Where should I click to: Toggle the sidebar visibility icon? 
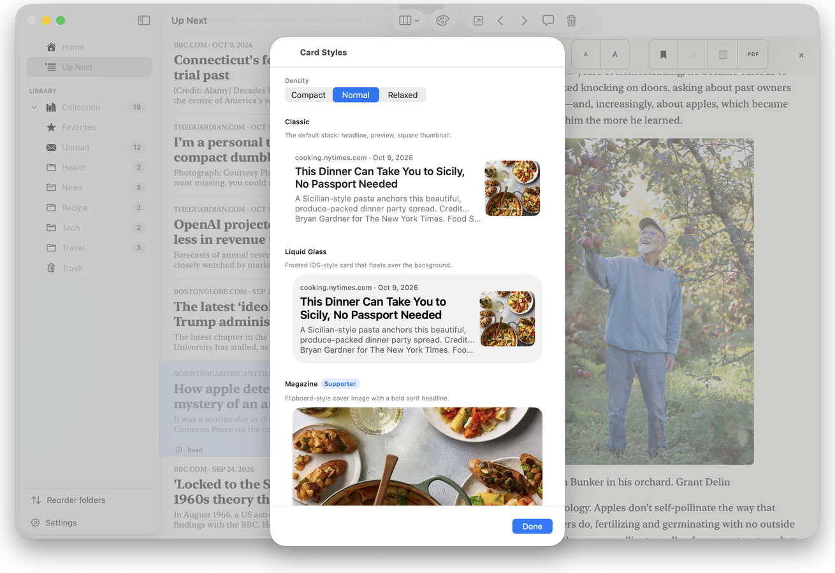point(144,20)
